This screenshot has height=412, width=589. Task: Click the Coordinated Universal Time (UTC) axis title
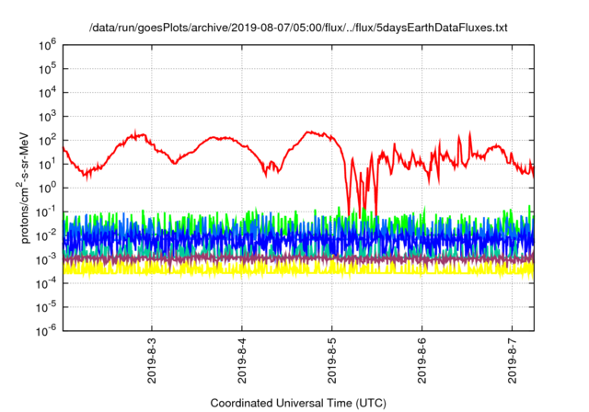tap(298, 403)
